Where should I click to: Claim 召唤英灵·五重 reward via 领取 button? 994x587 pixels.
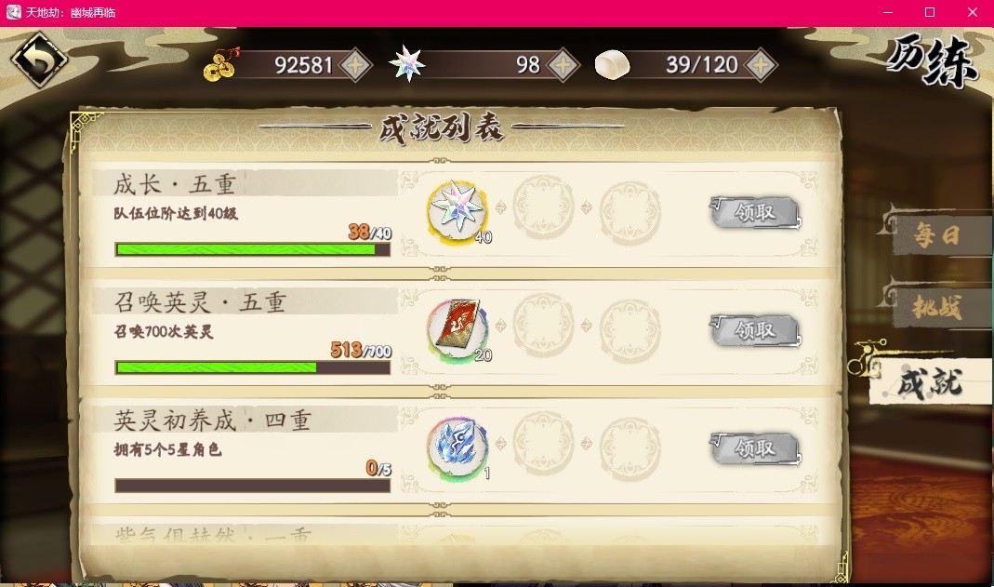755,330
